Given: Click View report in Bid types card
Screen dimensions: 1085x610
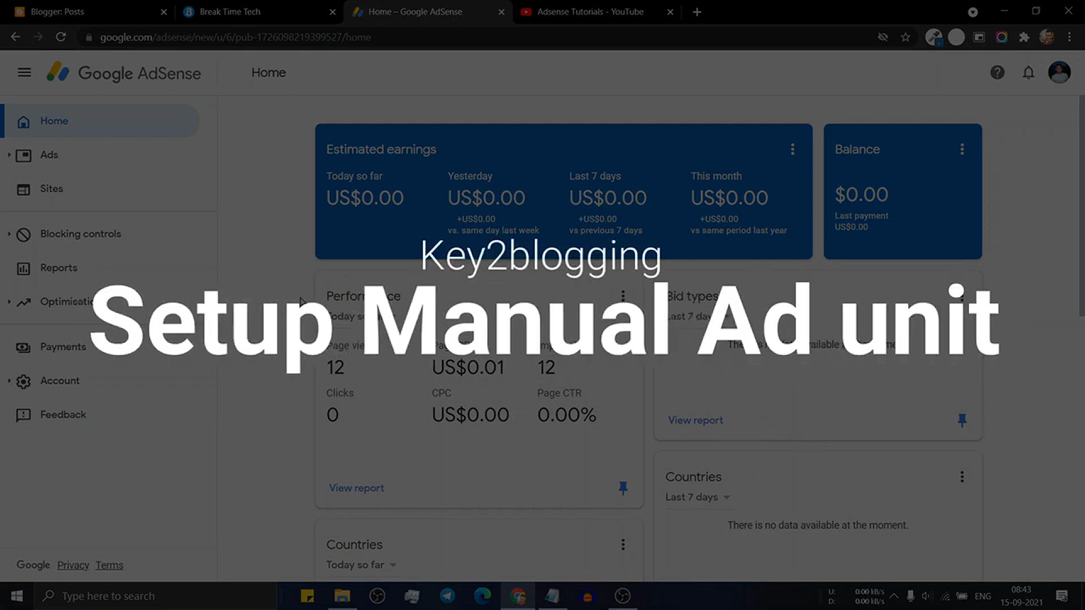Looking at the screenshot, I should (x=696, y=420).
